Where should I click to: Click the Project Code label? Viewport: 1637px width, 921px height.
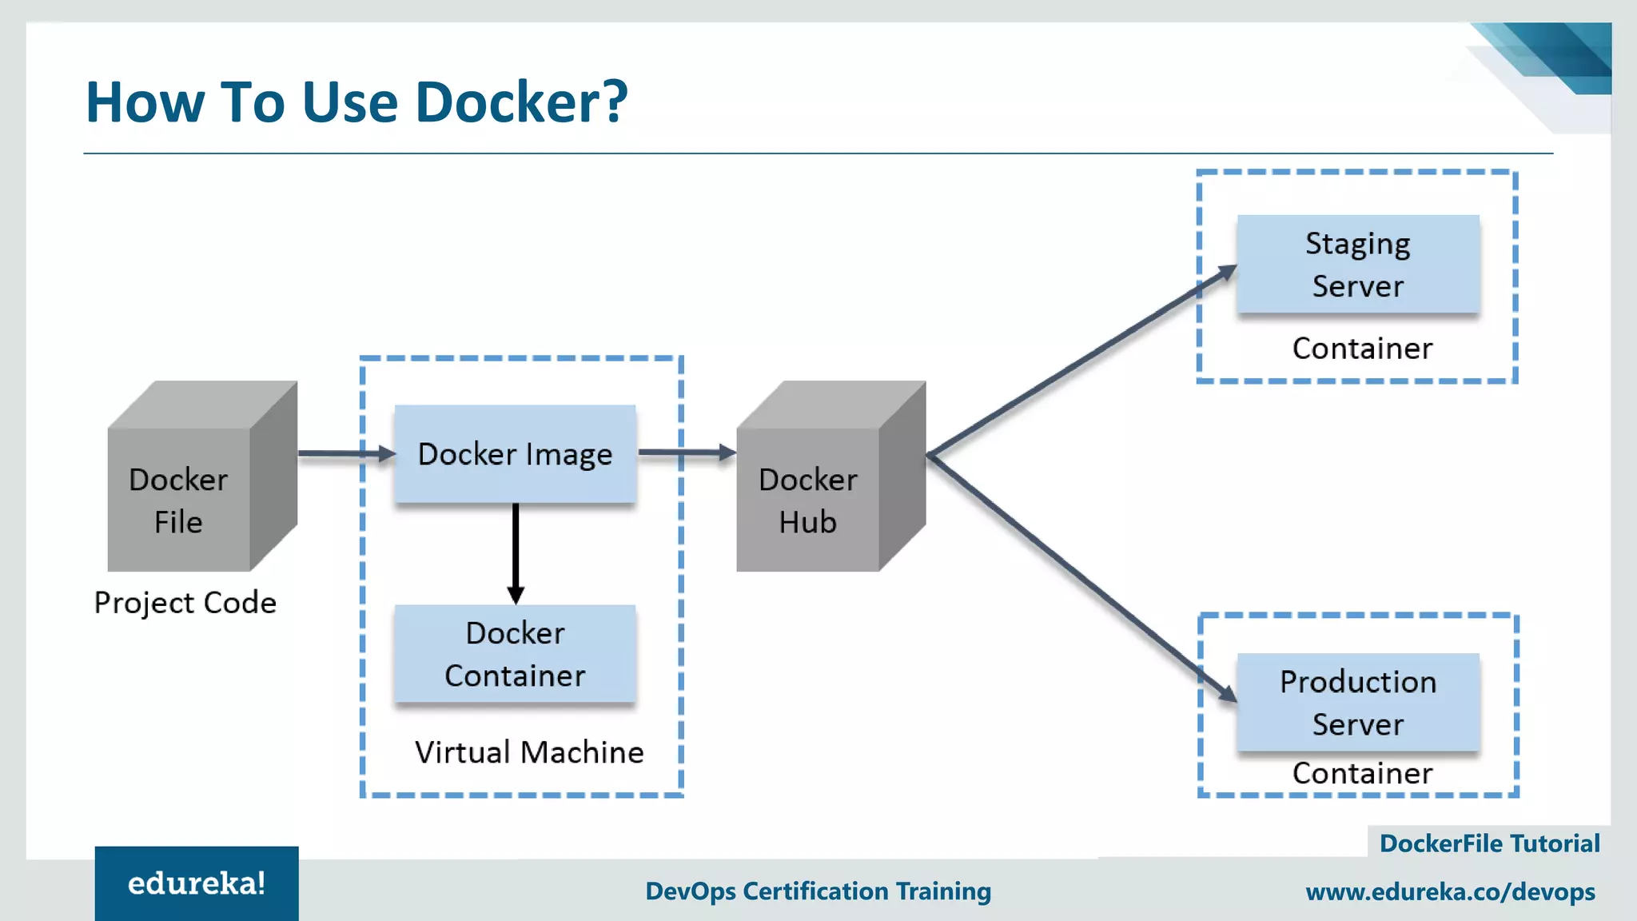click(185, 602)
